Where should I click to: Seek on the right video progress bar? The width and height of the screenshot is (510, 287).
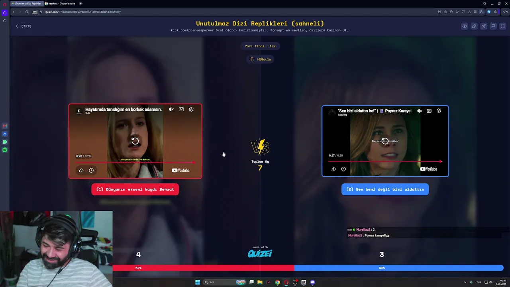[x=385, y=161]
